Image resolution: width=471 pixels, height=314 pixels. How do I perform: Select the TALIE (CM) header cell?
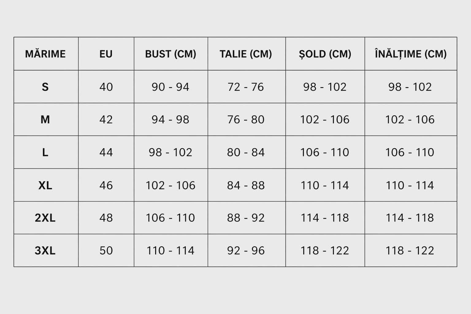click(246, 54)
